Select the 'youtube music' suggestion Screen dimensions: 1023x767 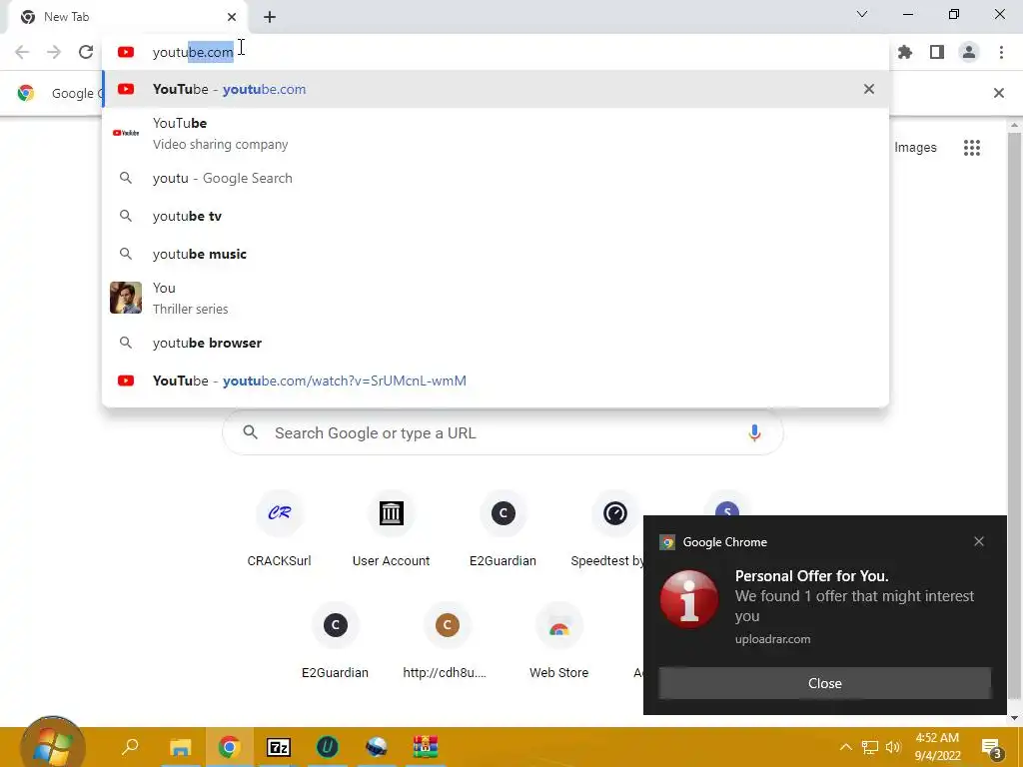pyautogui.click(x=496, y=254)
